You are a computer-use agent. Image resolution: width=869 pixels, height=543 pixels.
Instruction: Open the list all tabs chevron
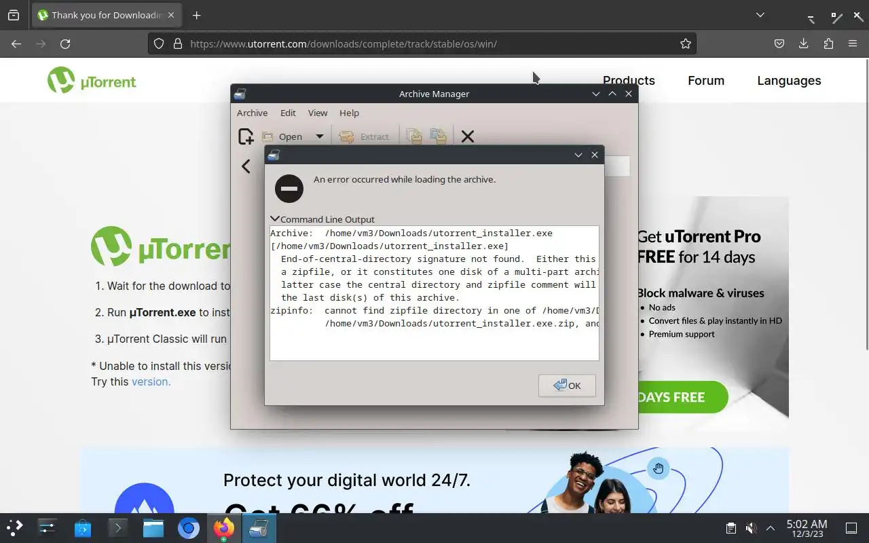tap(760, 15)
